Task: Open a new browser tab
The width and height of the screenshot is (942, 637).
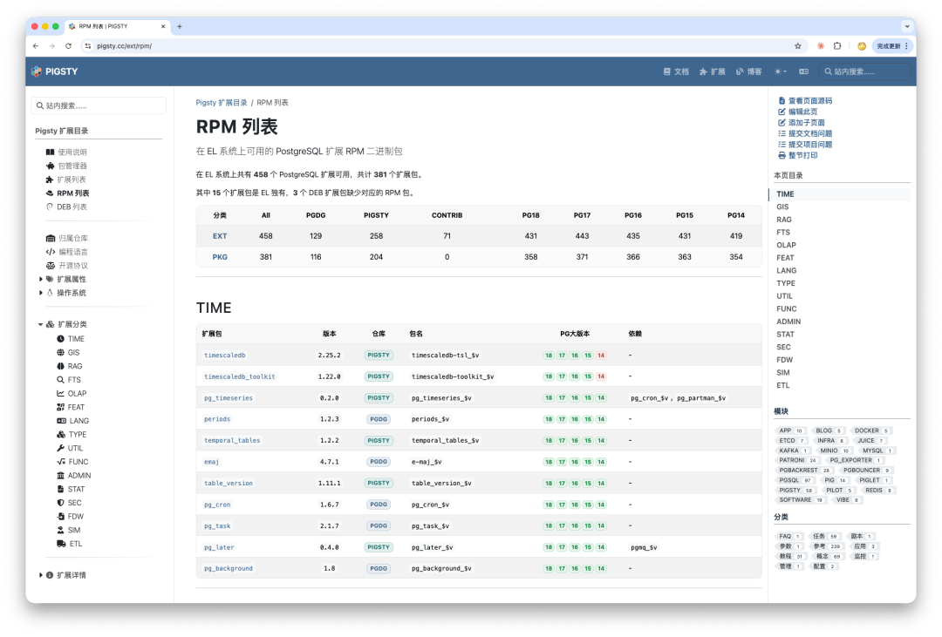Action: (180, 26)
